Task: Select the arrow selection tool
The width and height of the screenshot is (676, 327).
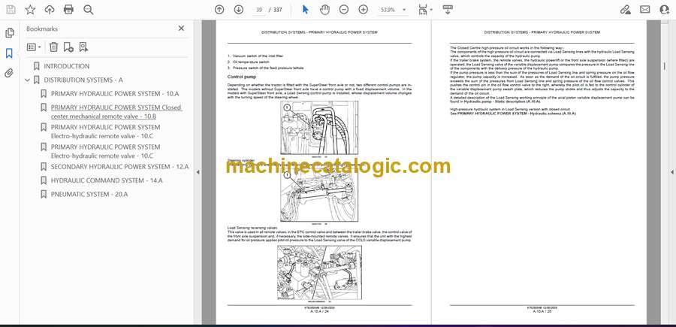Action: [x=305, y=10]
